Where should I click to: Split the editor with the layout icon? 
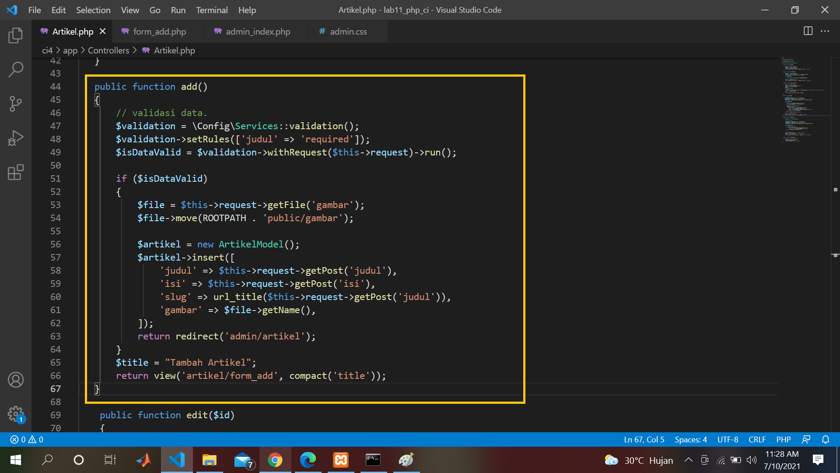pyautogui.click(x=807, y=31)
